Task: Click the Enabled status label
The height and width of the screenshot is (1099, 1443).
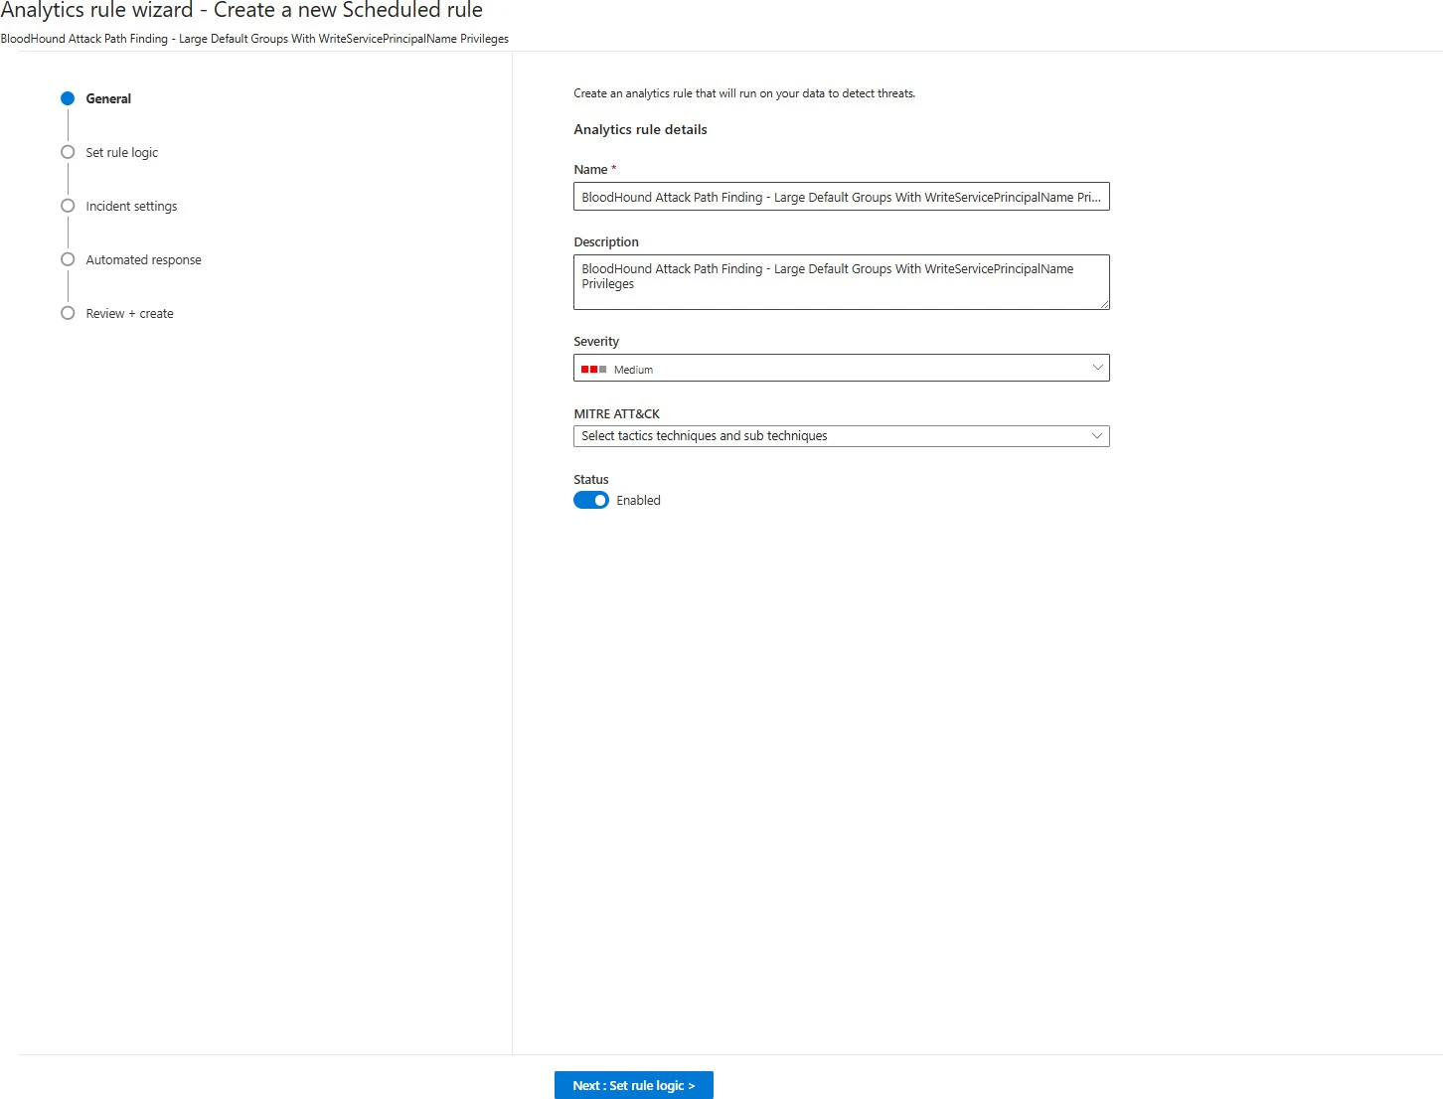Action: coord(638,501)
